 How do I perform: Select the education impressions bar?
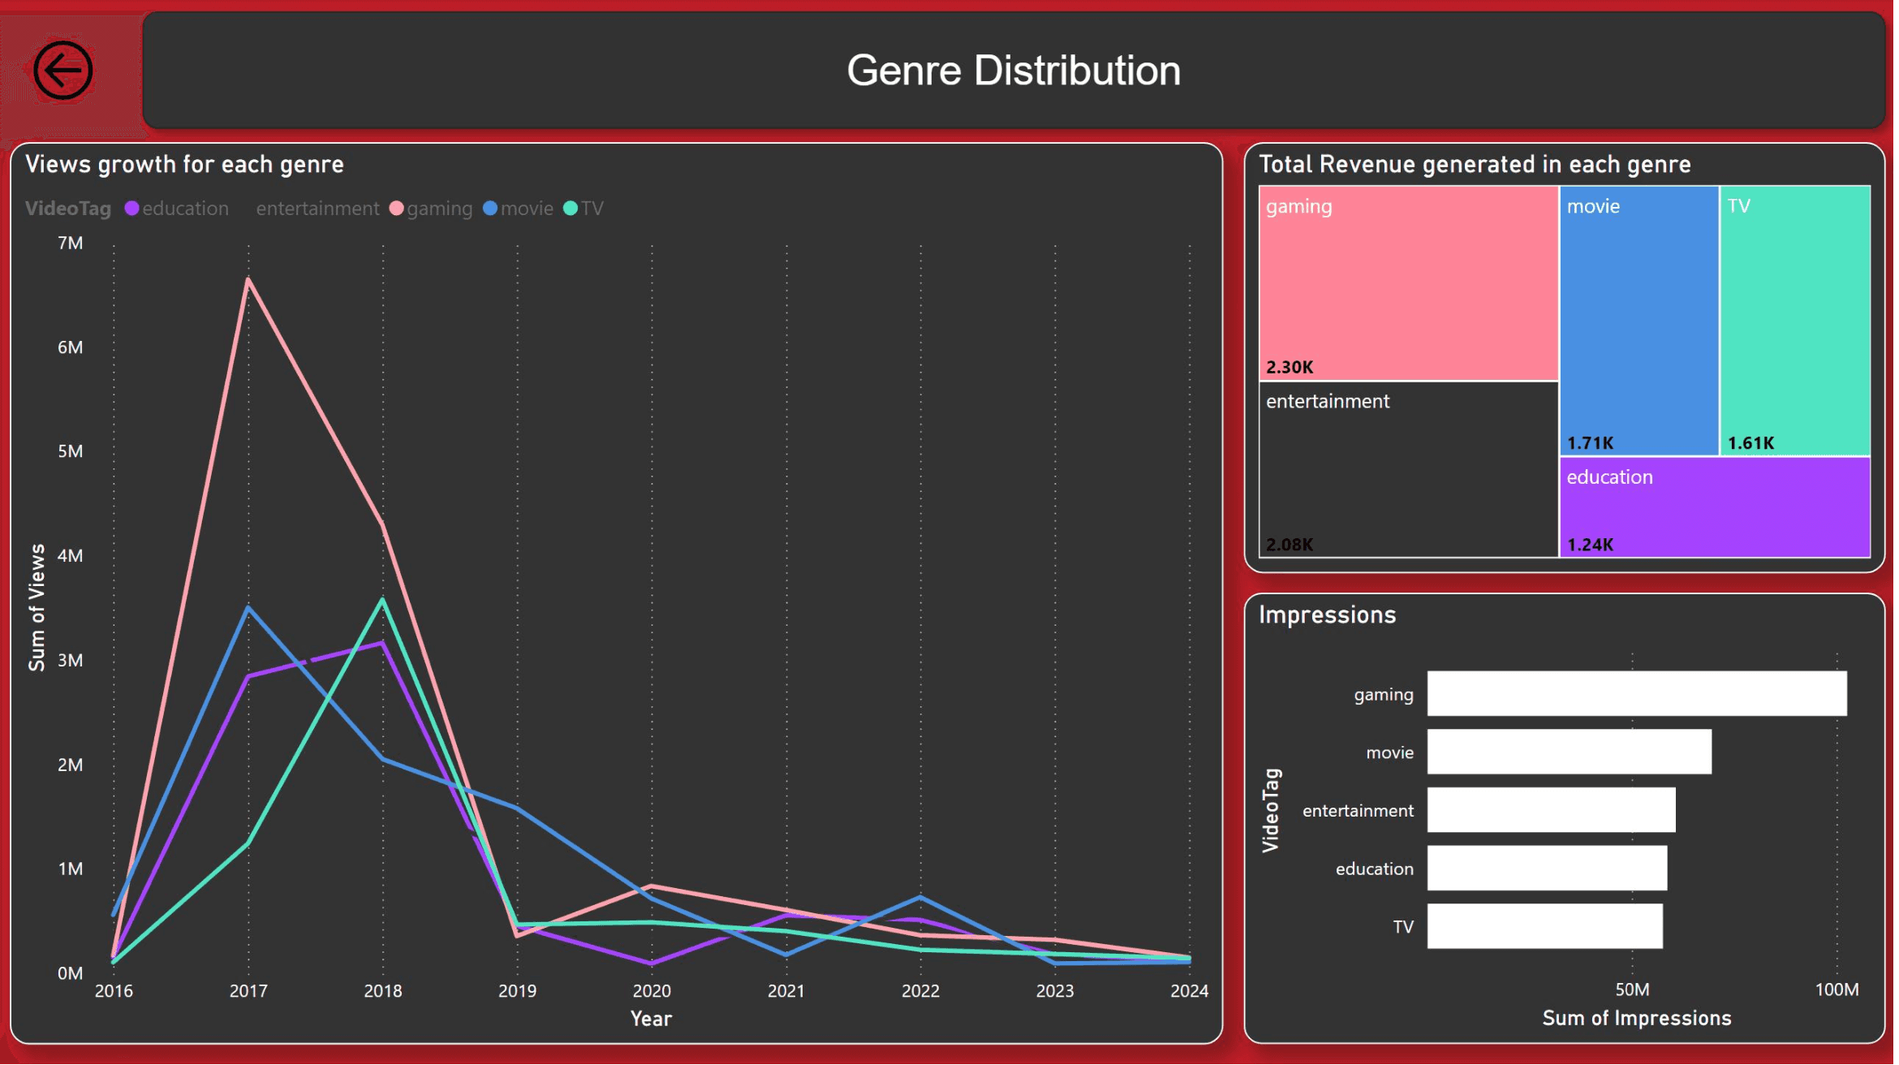(x=1551, y=870)
